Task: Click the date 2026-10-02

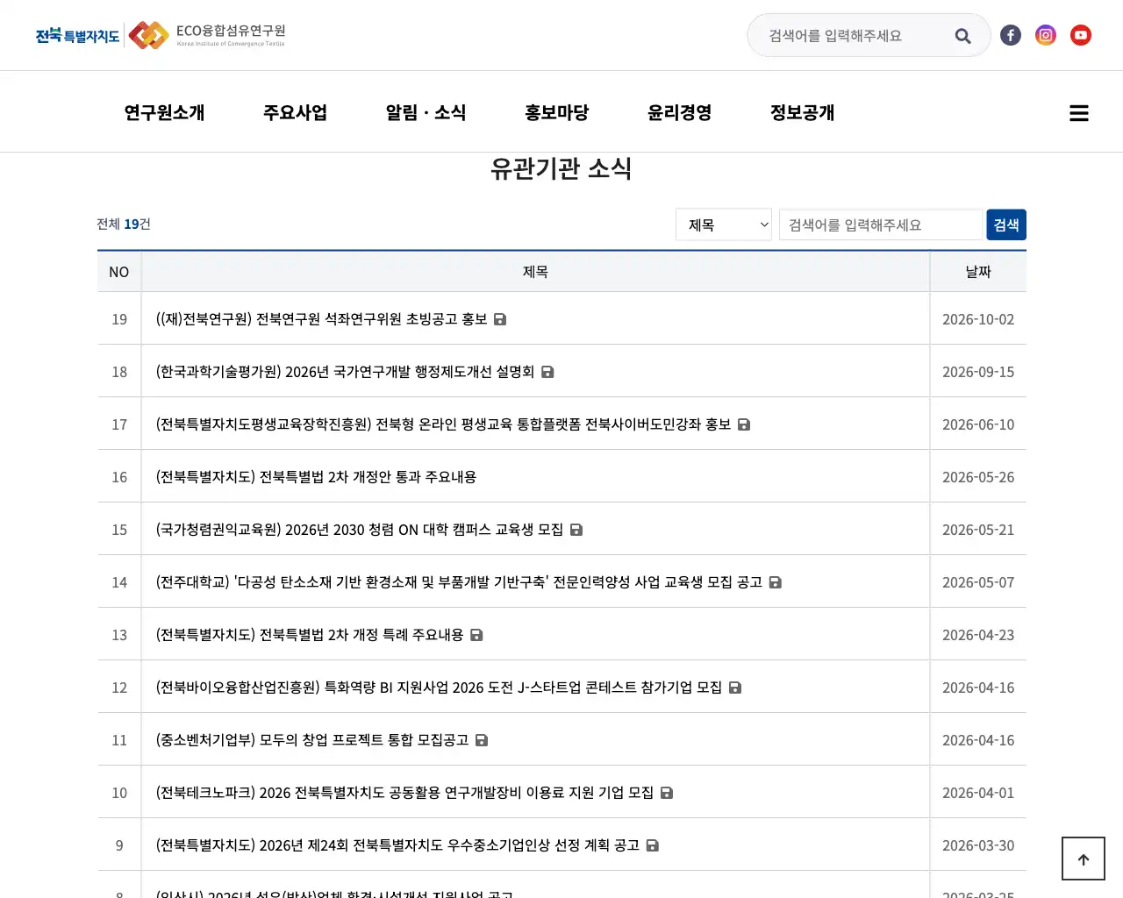Action: pyautogui.click(x=978, y=319)
